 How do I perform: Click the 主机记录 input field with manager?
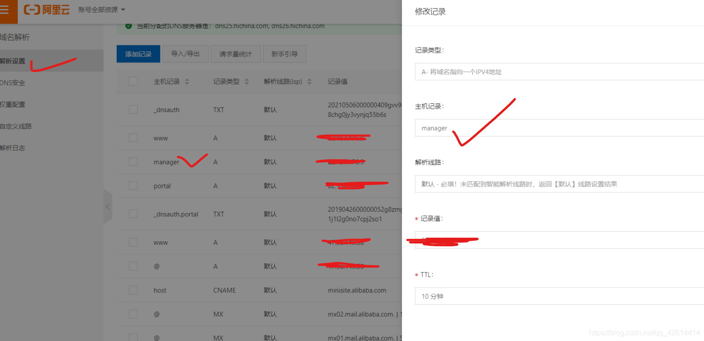pyautogui.click(x=559, y=128)
